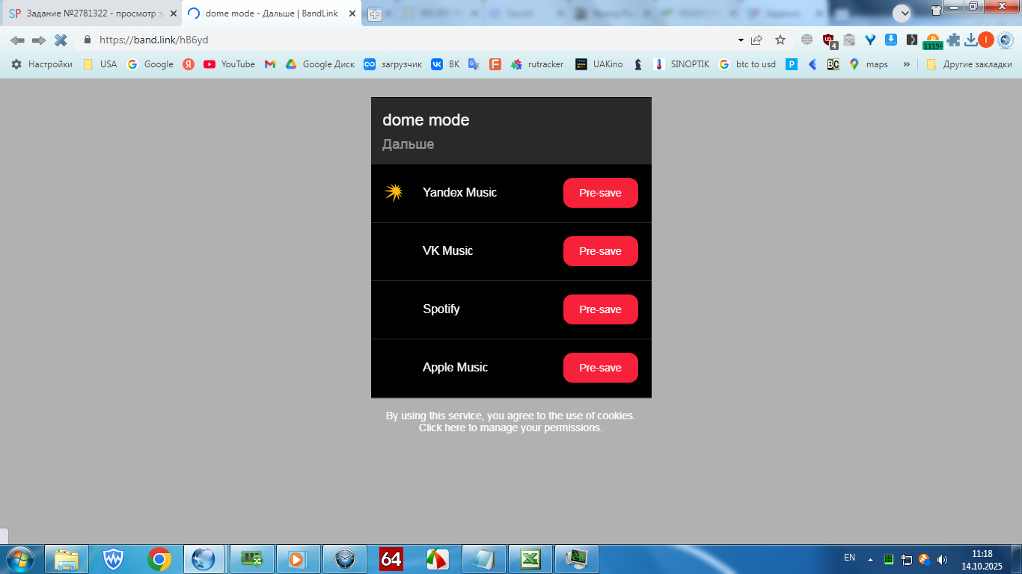Viewport: 1022px width, 574px height.
Task: Bookmark this page with star icon
Action: coord(780,40)
